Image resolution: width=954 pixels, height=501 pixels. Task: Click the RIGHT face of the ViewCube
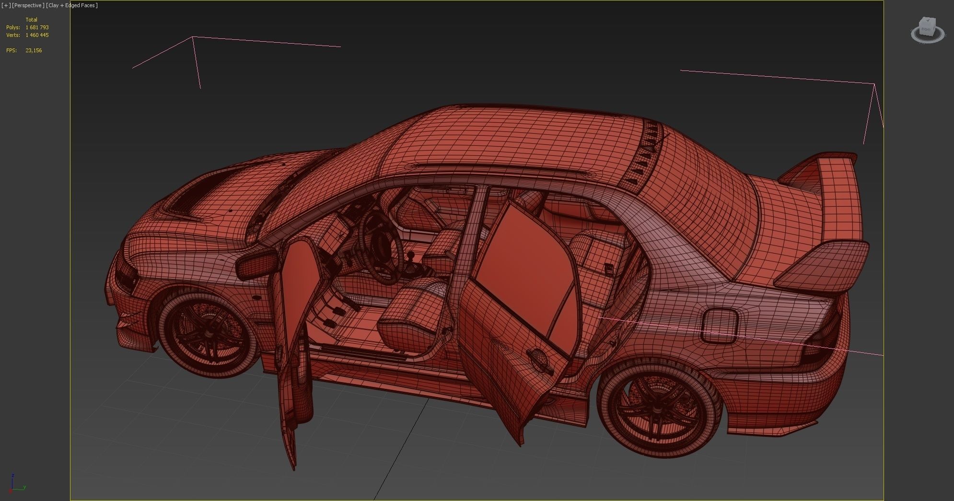tap(926, 30)
